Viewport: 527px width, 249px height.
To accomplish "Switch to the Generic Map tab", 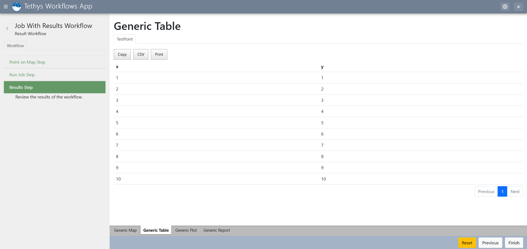I will pos(125,230).
